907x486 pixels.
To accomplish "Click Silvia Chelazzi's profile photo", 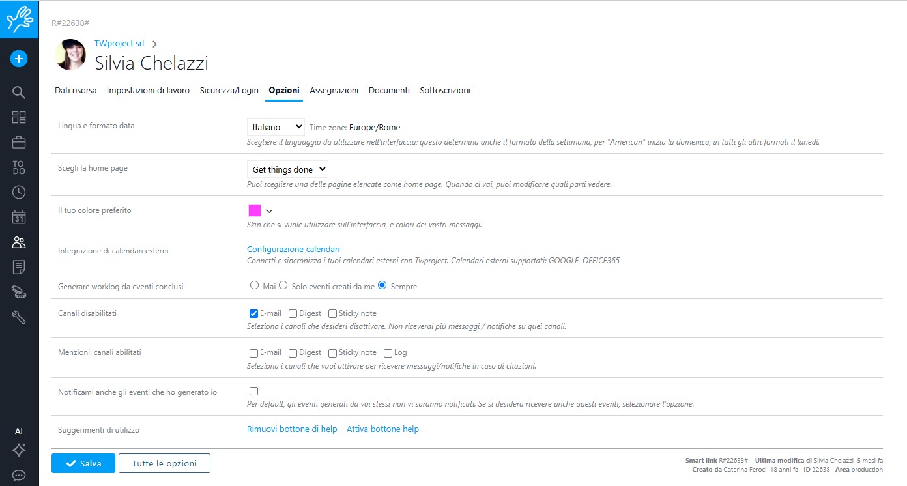I will pyautogui.click(x=71, y=55).
